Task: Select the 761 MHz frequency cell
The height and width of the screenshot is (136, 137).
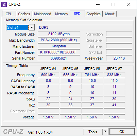Action: [x=92, y=75]
